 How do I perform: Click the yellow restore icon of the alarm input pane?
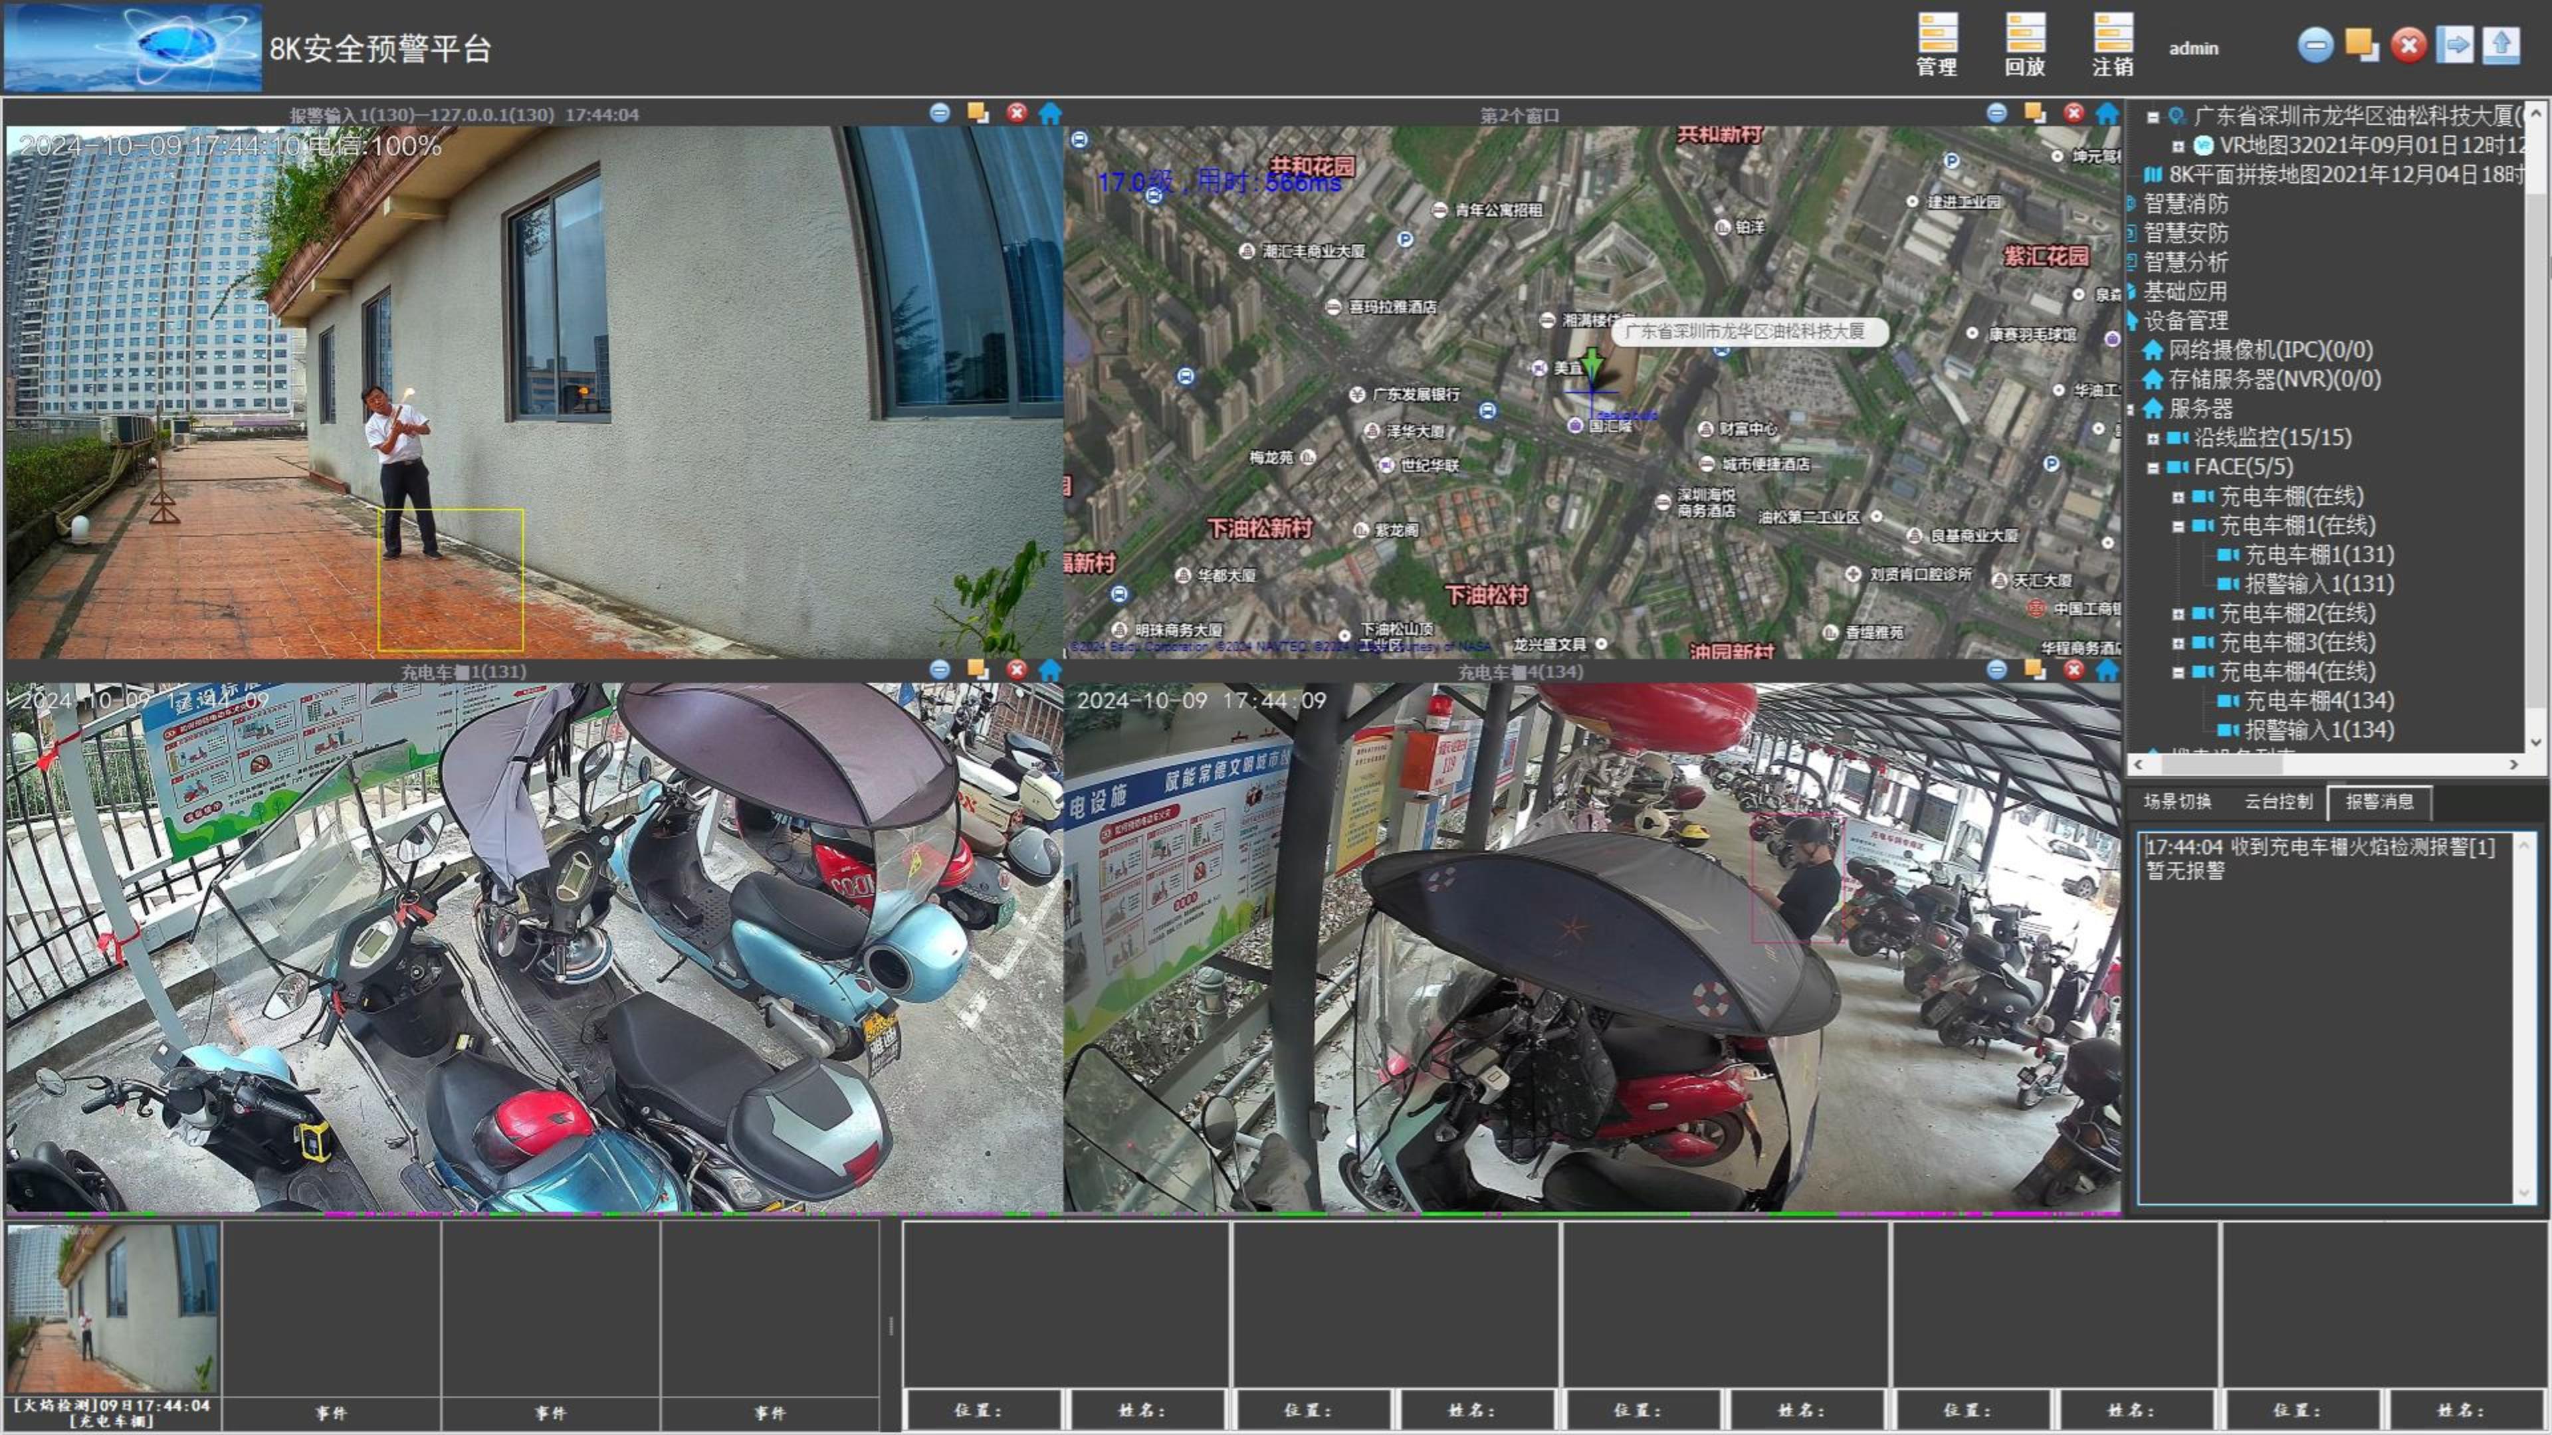tap(978, 113)
